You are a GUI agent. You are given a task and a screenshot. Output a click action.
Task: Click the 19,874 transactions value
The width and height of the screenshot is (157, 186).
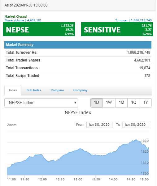pyautogui.click(x=145, y=68)
